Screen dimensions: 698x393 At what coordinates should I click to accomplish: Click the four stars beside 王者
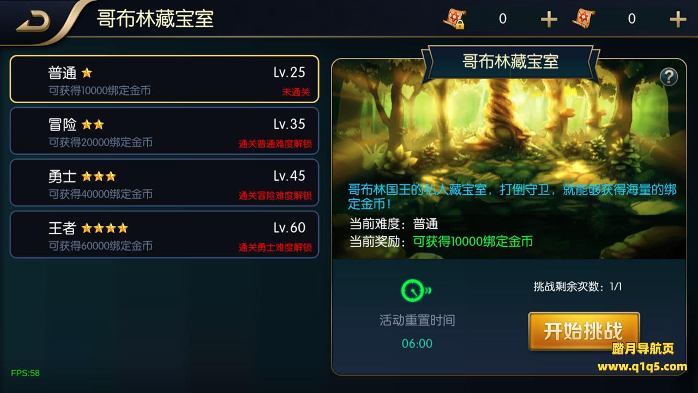(x=105, y=228)
